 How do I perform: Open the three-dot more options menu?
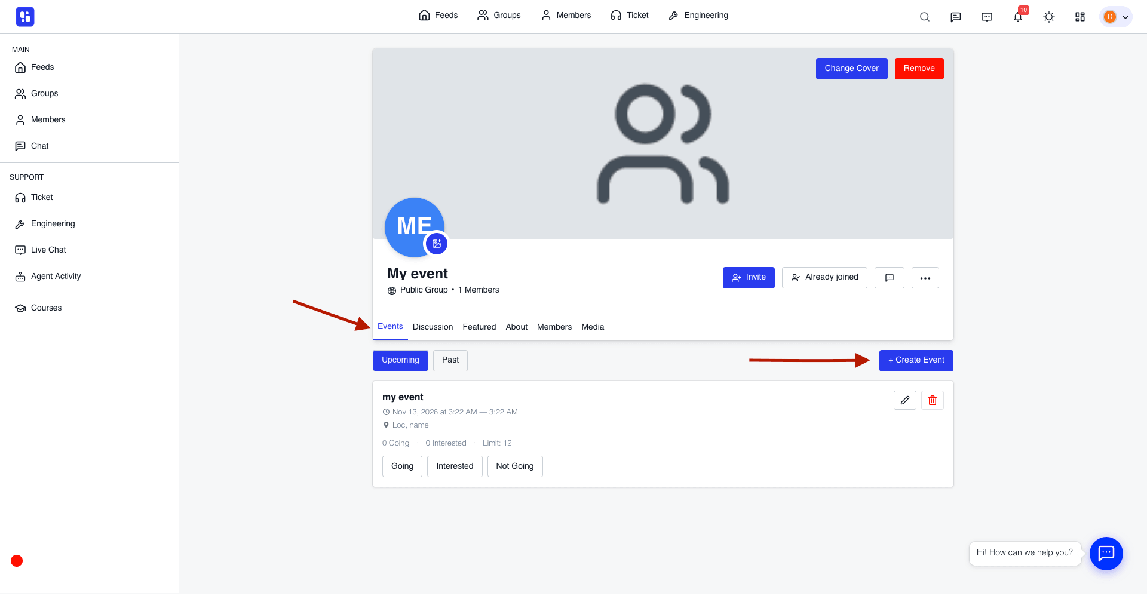[x=925, y=278]
